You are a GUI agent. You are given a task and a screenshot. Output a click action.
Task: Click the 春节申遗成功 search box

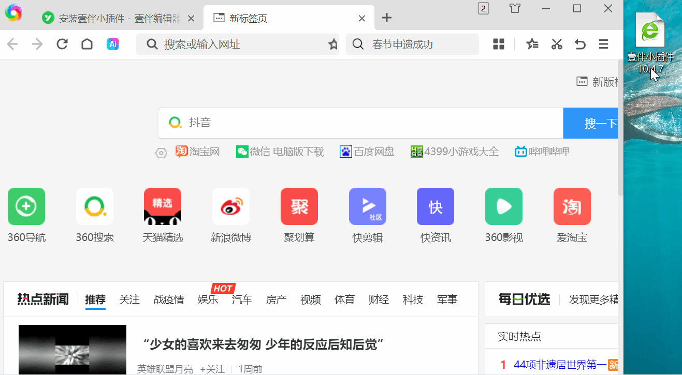(412, 44)
